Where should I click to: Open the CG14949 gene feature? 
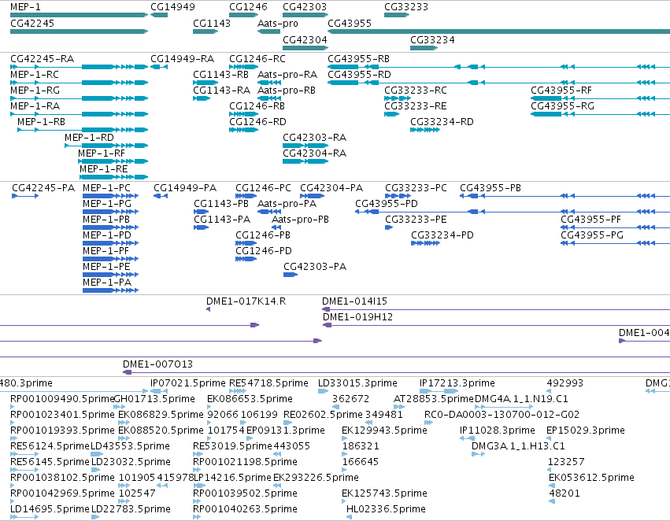(159, 15)
